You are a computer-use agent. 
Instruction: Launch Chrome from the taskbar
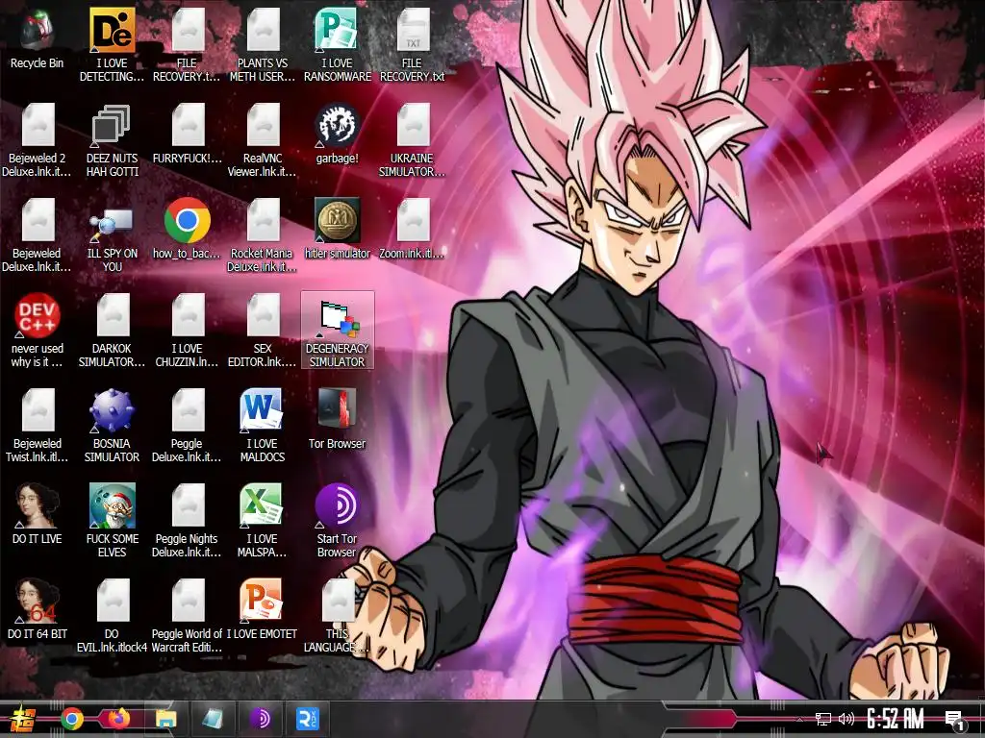[x=71, y=719]
